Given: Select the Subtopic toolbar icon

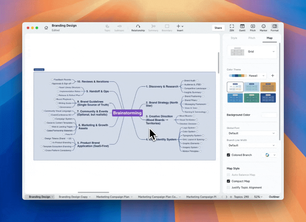Looking at the screenshot, I should pyautogui.click(x=119, y=28).
